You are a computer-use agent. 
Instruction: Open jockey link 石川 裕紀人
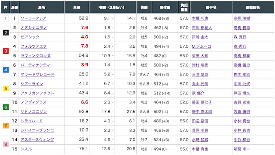[202, 28]
